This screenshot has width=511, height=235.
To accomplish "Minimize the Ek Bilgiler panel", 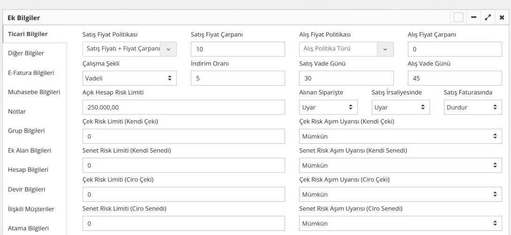I will [473, 18].
